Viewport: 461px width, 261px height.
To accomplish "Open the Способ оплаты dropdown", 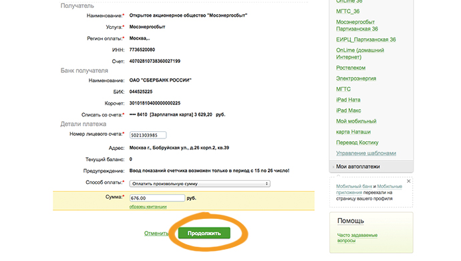I will [200, 183].
